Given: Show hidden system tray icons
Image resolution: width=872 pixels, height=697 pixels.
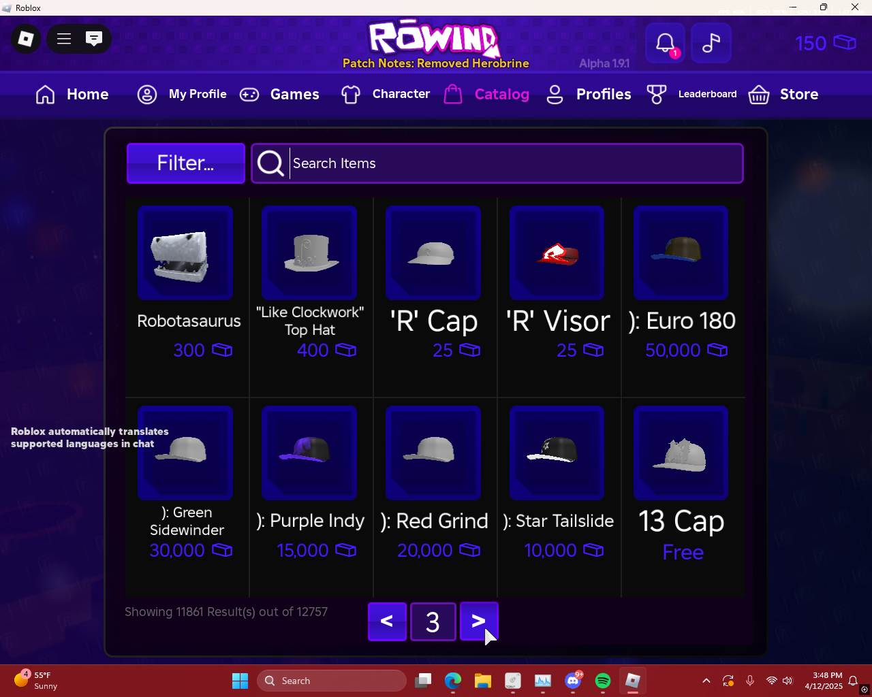Looking at the screenshot, I should point(706,681).
